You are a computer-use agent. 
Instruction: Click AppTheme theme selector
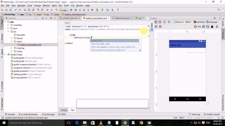tap(199, 22)
